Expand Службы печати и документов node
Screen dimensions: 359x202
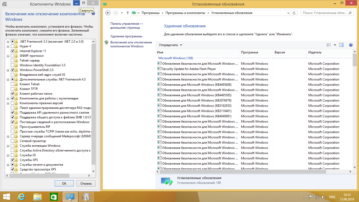[8, 165]
